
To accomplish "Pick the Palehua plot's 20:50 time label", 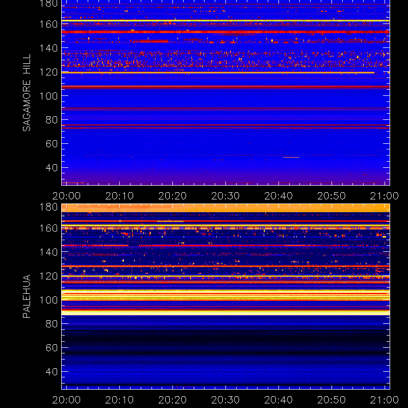I will click(331, 400).
